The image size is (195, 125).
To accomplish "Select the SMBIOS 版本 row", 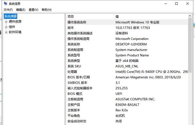I will coord(127,83).
